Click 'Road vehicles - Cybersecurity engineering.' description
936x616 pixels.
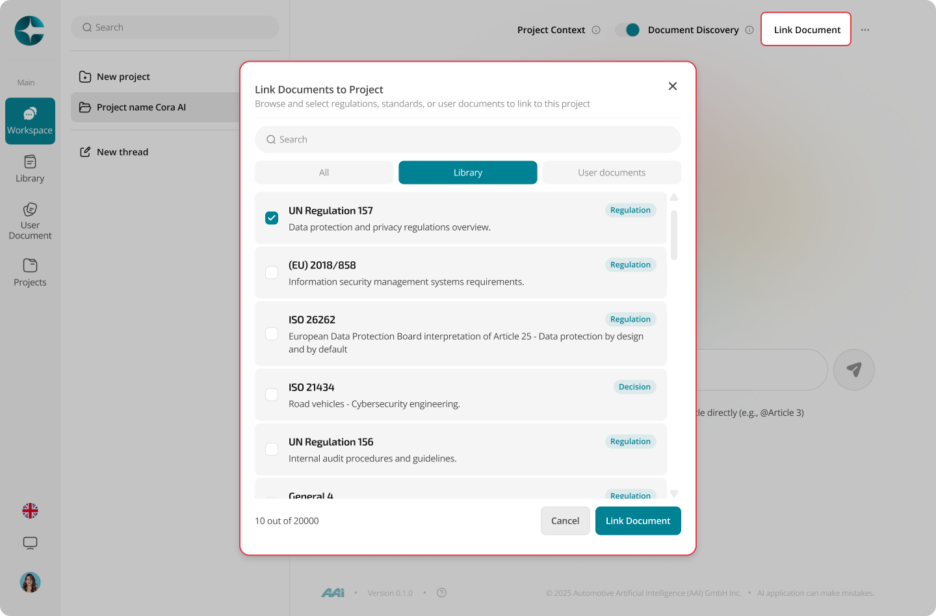pos(374,404)
